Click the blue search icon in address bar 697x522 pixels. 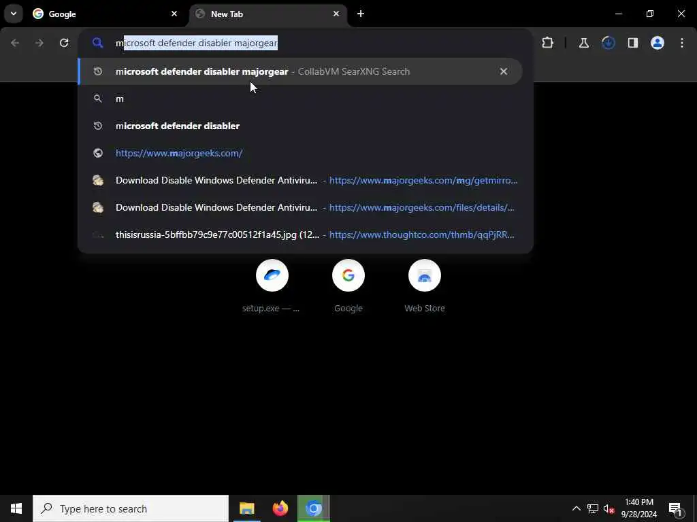tap(98, 43)
